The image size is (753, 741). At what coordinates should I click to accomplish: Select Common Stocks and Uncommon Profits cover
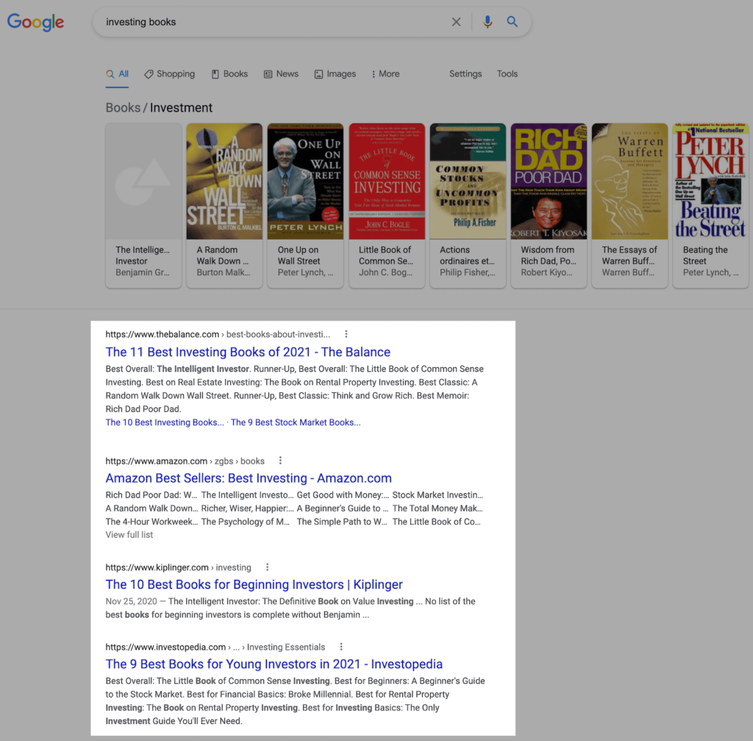(x=468, y=181)
